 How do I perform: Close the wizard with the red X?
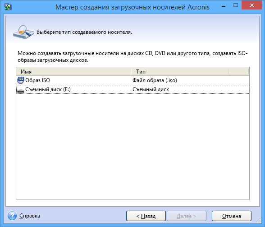coord(252,5)
